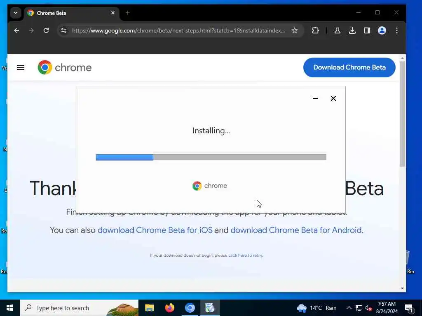422x316 pixels.
Task: Open the hamburger menu on Chrome page
Action: click(21, 67)
